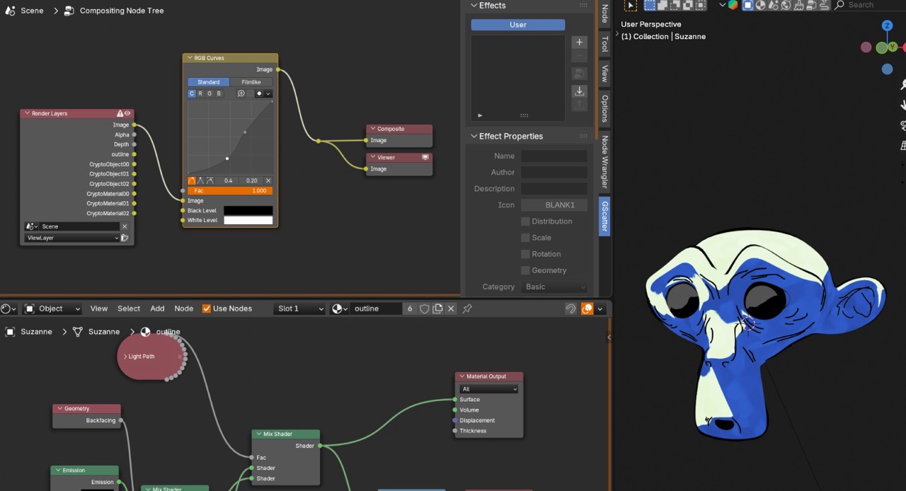Choose the subtract selection mode icon
906x491 pixels.
coord(675,5)
